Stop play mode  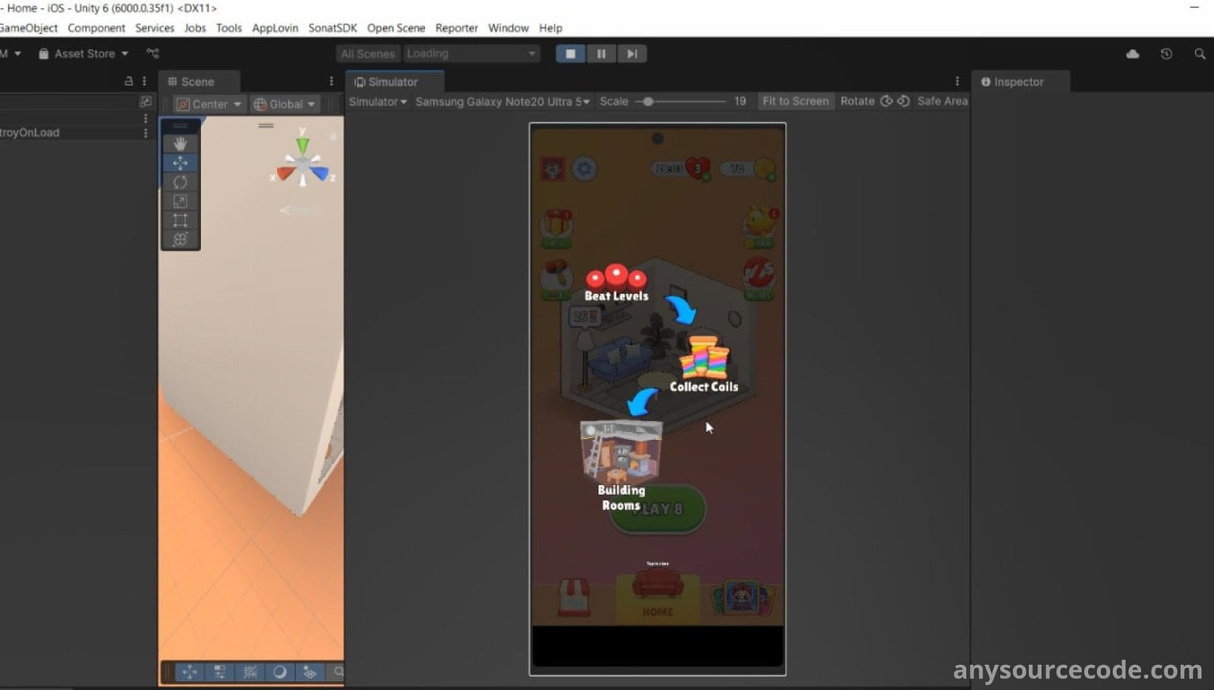click(571, 54)
